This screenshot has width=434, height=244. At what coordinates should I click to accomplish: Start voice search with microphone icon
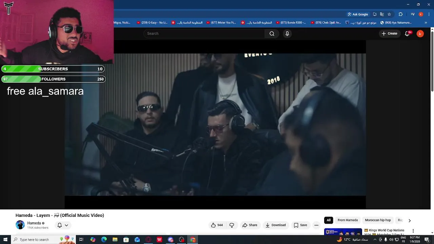tap(287, 34)
